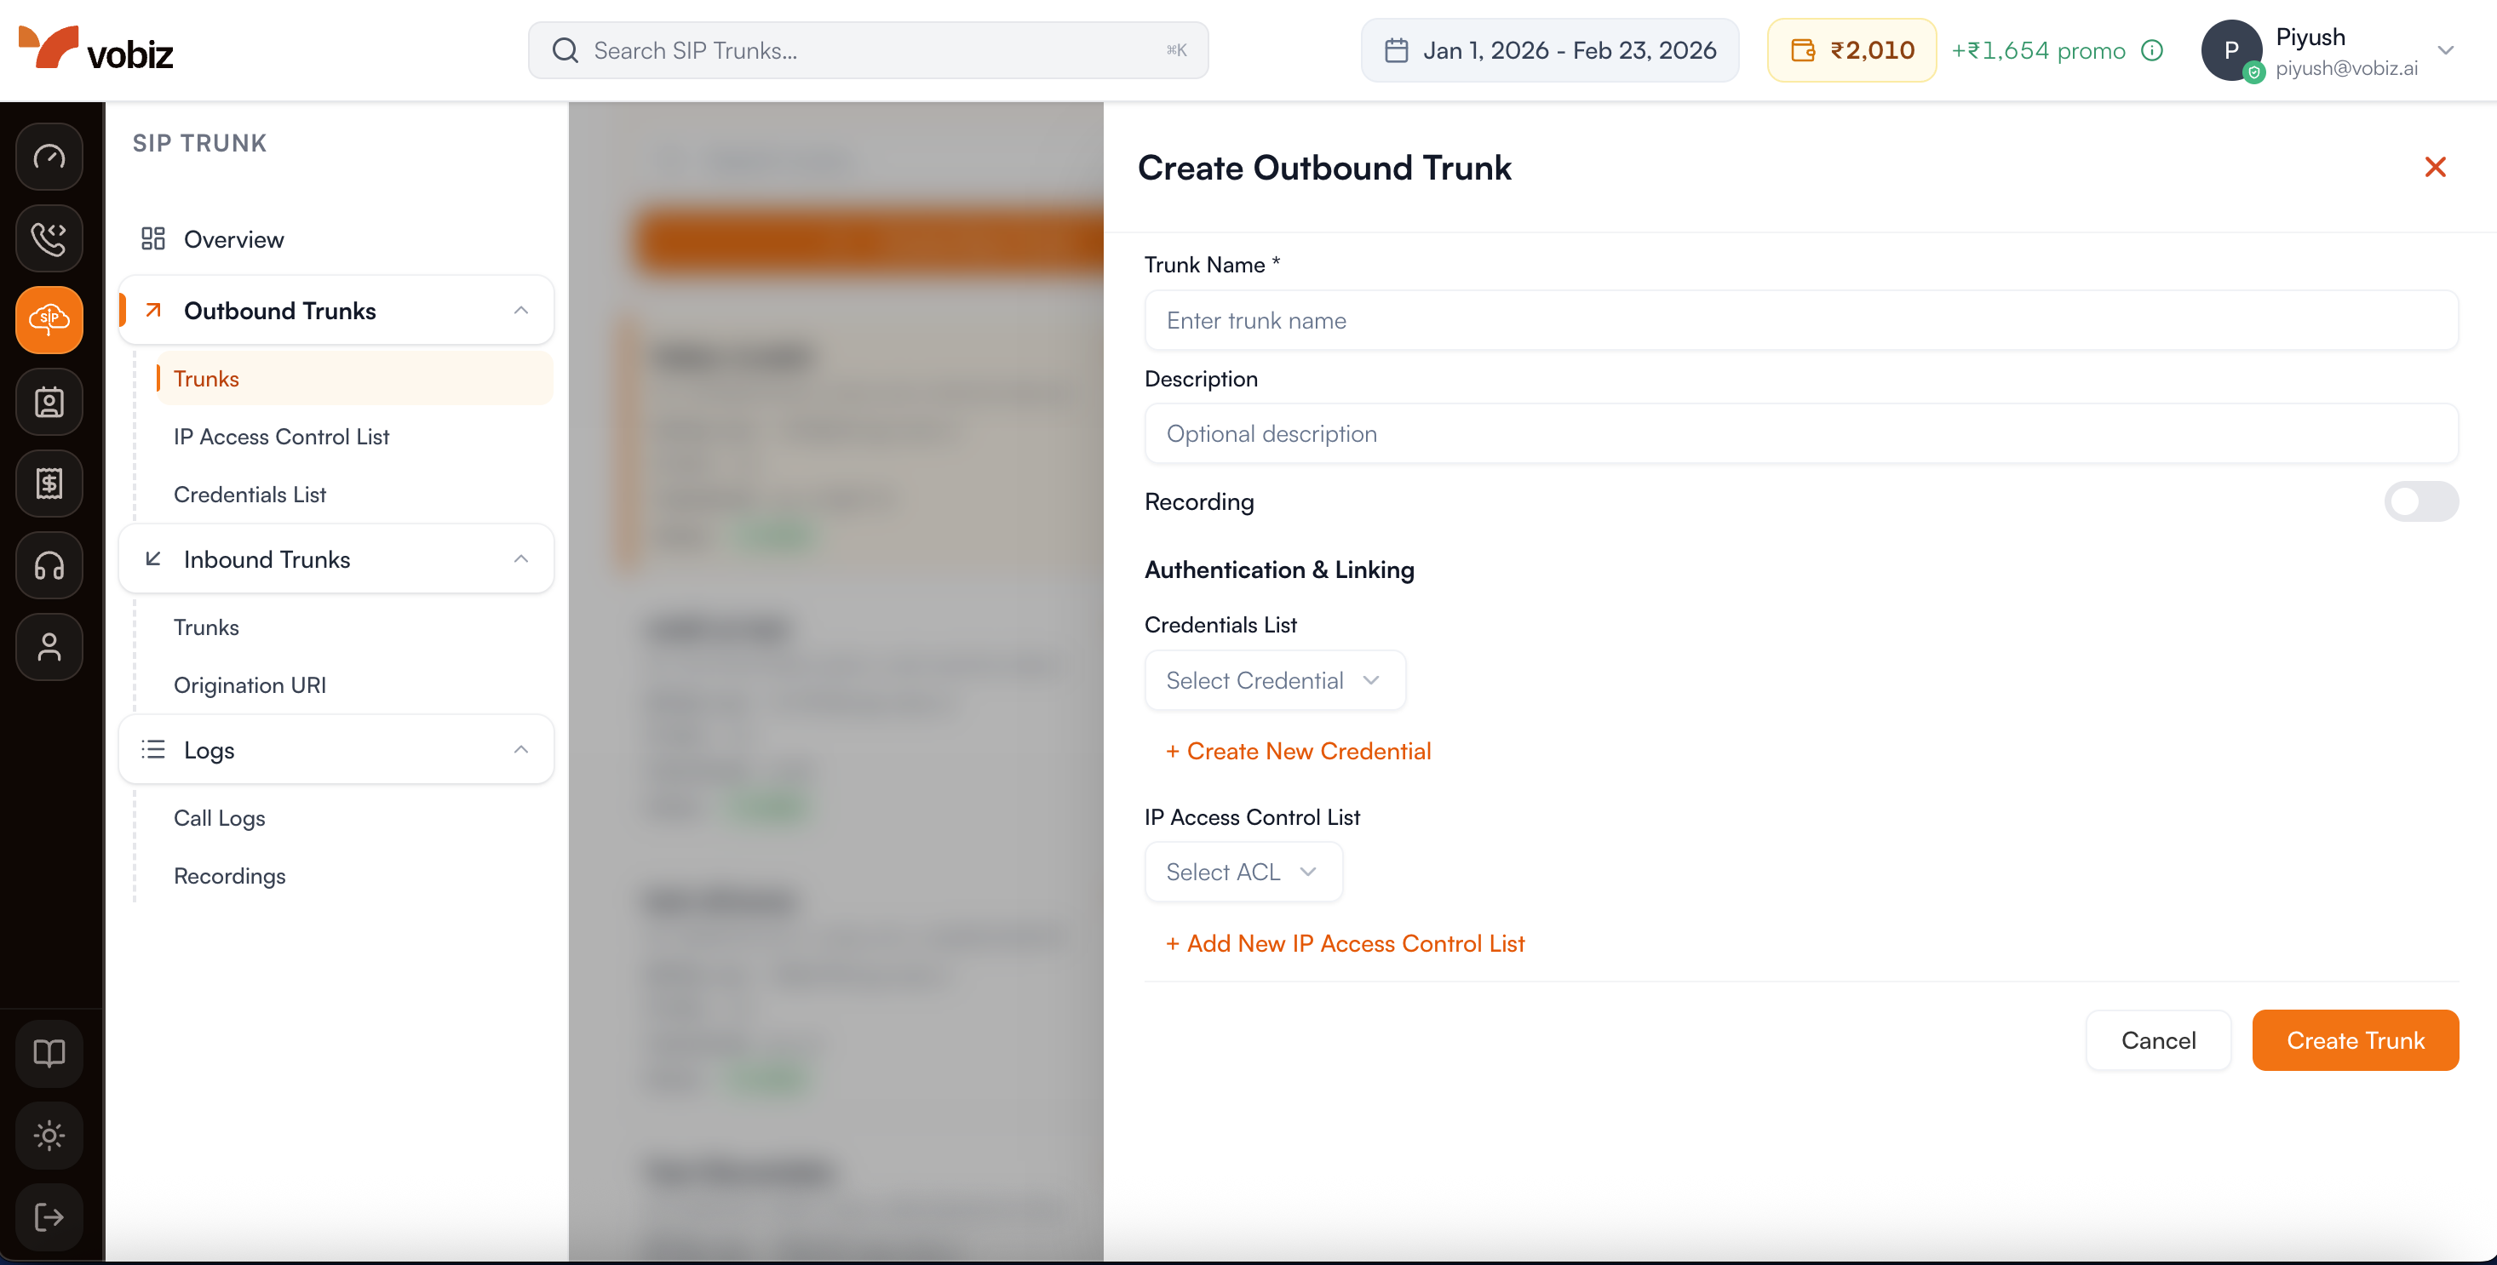Open Billing using the receipt icon
The height and width of the screenshot is (1265, 2497).
[49, 484]
